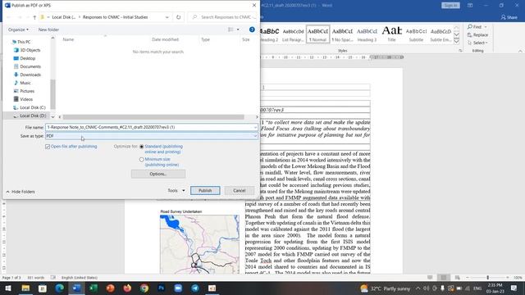Sort by Date modified column
The image size is (525, 295).
point(166,39)
